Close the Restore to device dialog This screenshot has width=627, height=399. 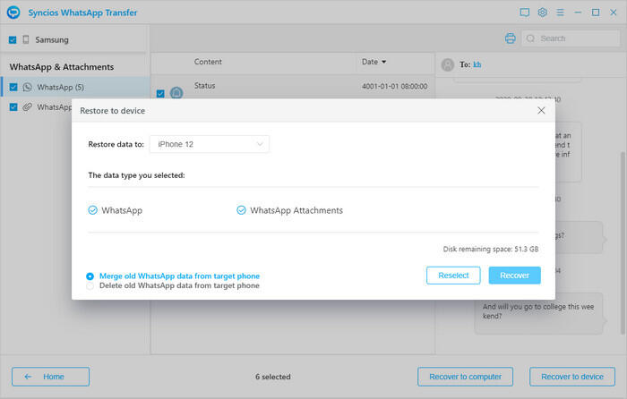coord(541,110)
